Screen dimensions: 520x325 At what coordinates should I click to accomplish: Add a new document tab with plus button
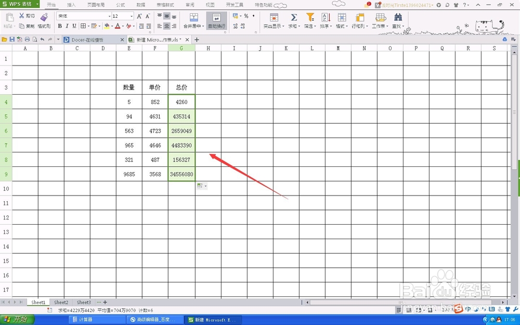(x=197, y=40)
